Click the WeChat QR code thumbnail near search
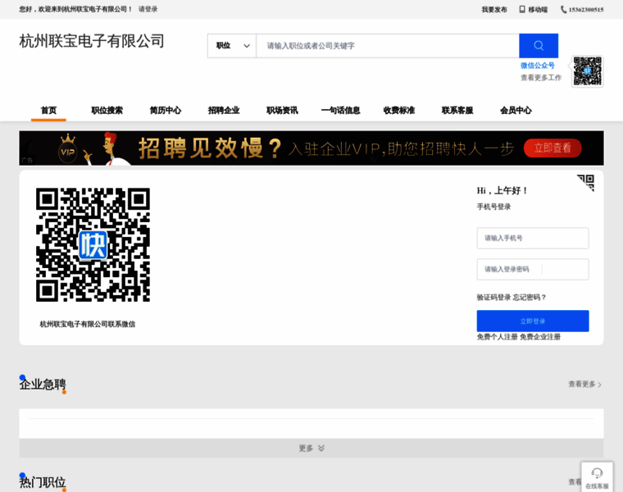 tap(587, 71)
